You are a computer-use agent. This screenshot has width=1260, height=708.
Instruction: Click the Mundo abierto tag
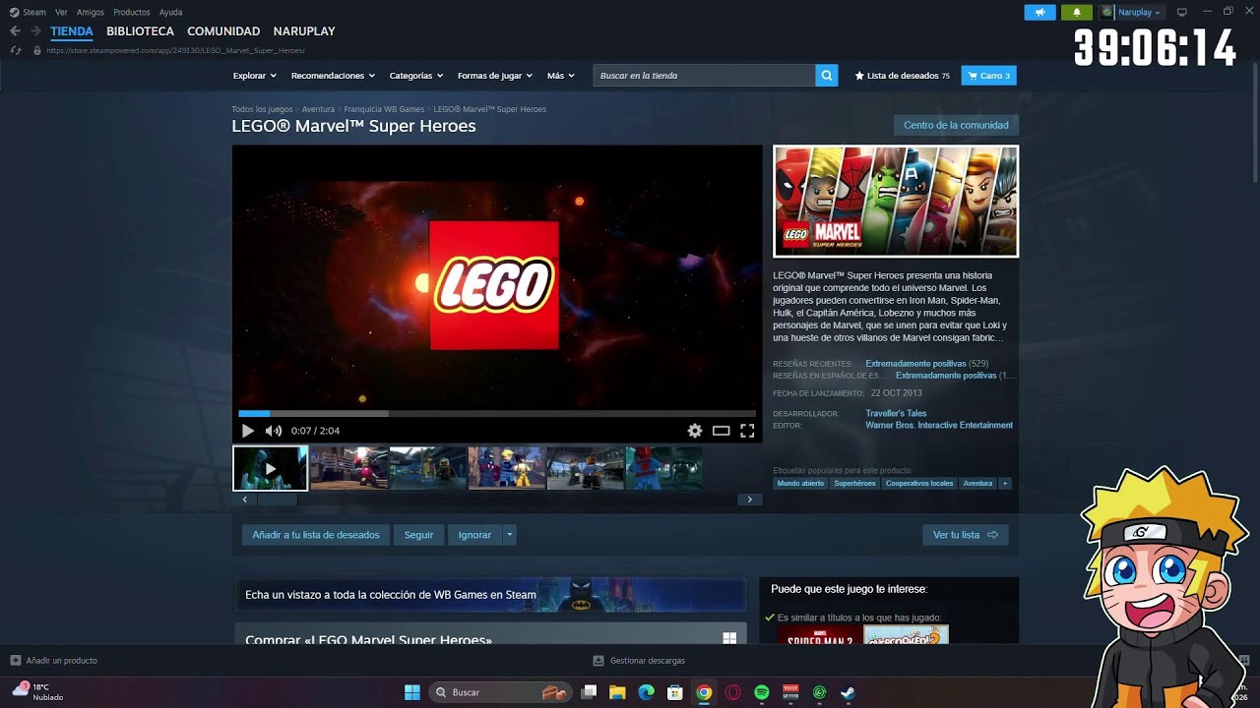point(800,483)
